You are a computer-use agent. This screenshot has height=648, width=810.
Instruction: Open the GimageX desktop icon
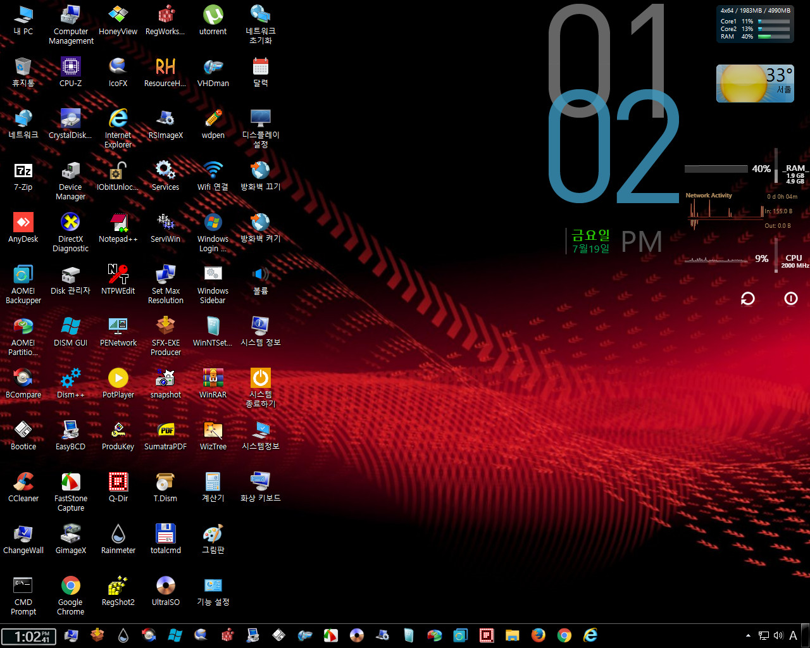tap(70, 539)
